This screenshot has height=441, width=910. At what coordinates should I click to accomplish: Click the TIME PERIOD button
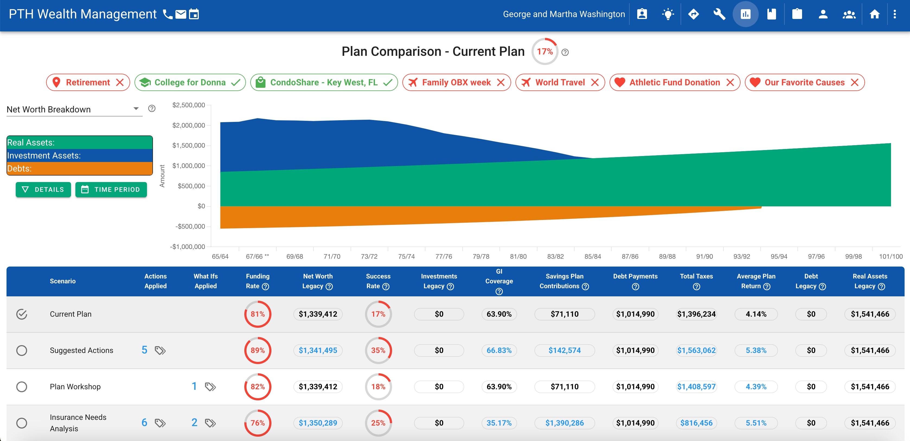click(111, 189)
